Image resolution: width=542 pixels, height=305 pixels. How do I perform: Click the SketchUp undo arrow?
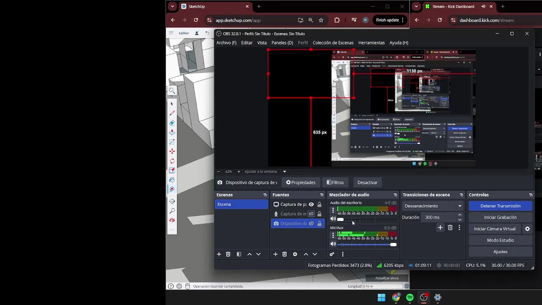[207, 33]
